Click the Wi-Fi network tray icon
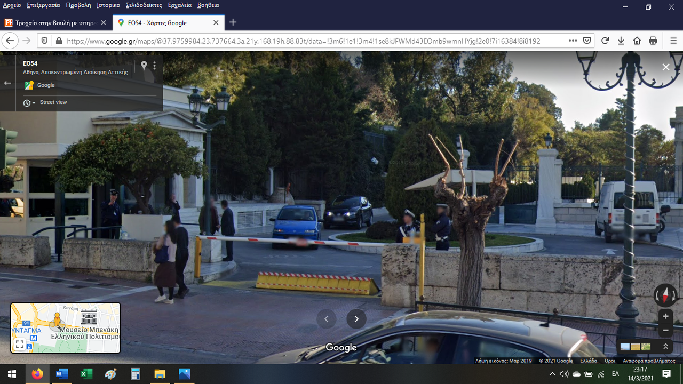The image size is (683, 384). pos(601,374)
